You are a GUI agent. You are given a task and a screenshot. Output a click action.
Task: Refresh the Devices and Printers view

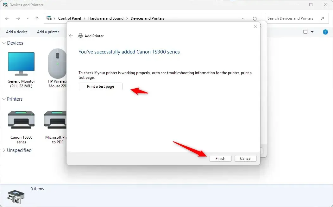(x=254, y=18)
